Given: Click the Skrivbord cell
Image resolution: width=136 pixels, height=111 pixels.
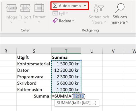Looking at the screenshot, I should tap(34, 83).
